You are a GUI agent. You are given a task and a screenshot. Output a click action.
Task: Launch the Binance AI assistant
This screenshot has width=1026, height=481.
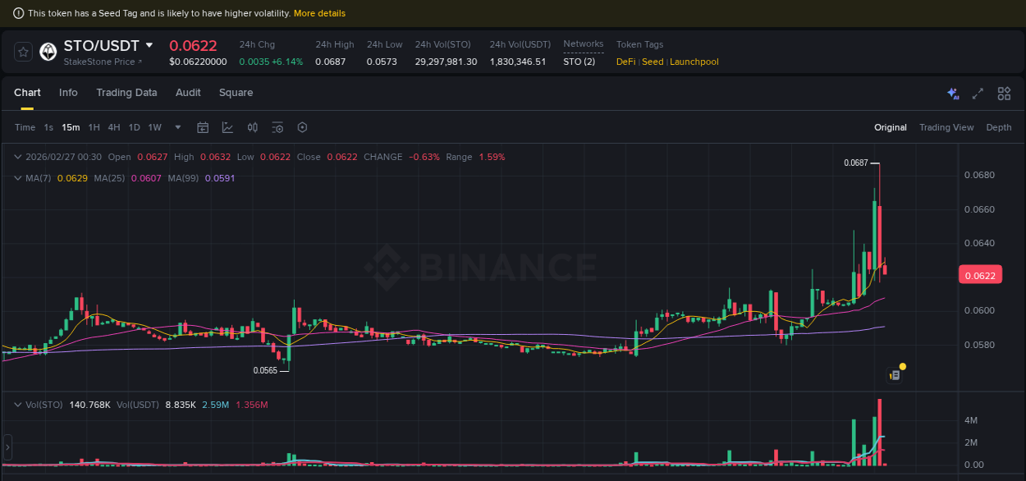point(953,94)
